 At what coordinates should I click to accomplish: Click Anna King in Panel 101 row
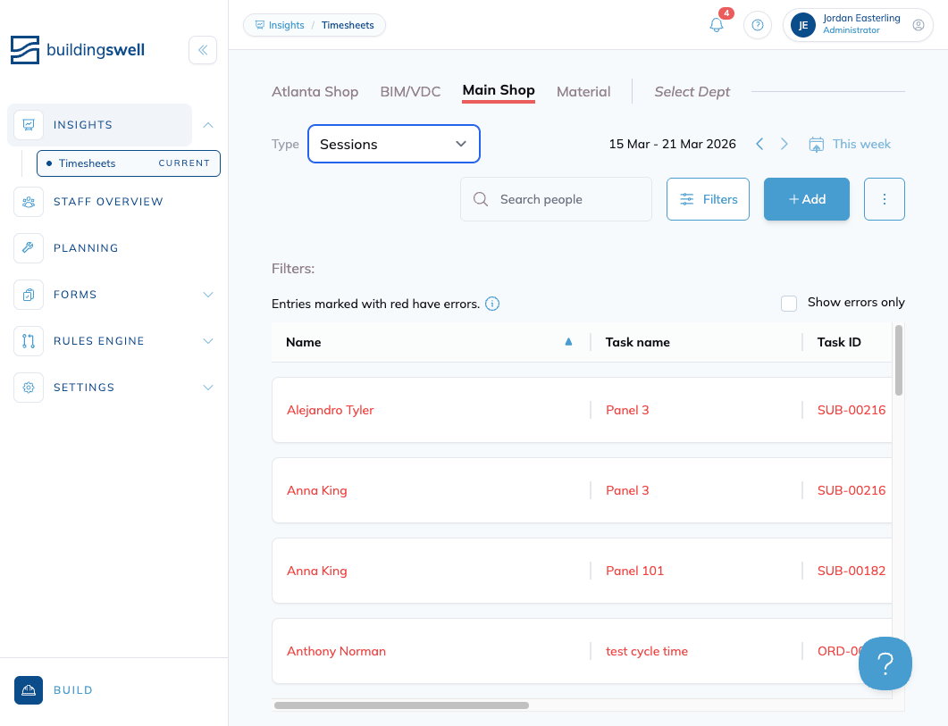click(317, 571)
